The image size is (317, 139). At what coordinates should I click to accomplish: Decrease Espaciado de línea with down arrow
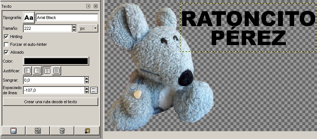pos(87,92)
